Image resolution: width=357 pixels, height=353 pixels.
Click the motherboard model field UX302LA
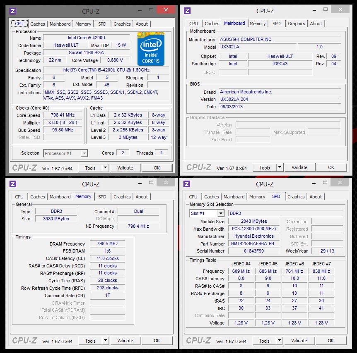(258, 47)
